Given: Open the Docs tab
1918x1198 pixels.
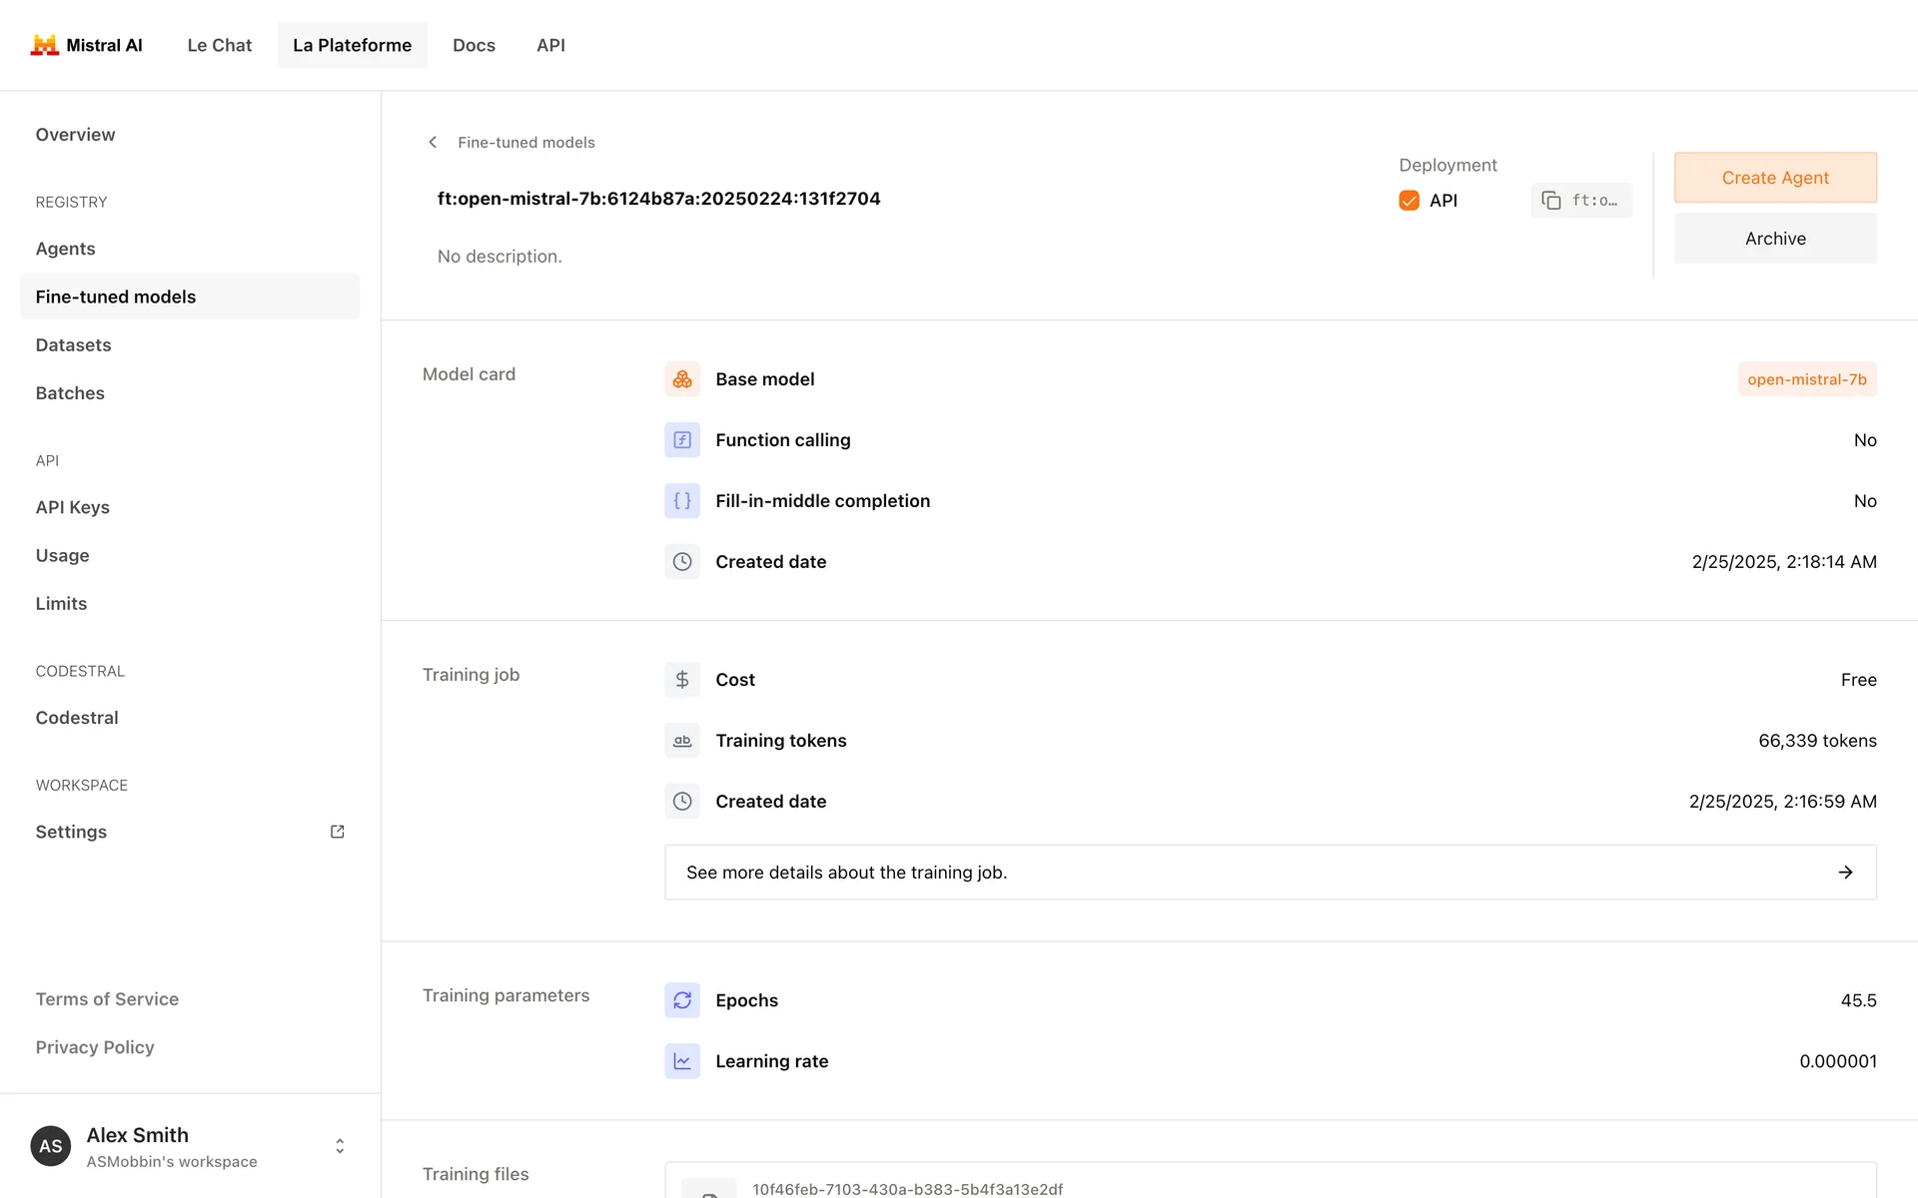Looking at the screenshot, I should pyautogui.click(x=474, y=45).
